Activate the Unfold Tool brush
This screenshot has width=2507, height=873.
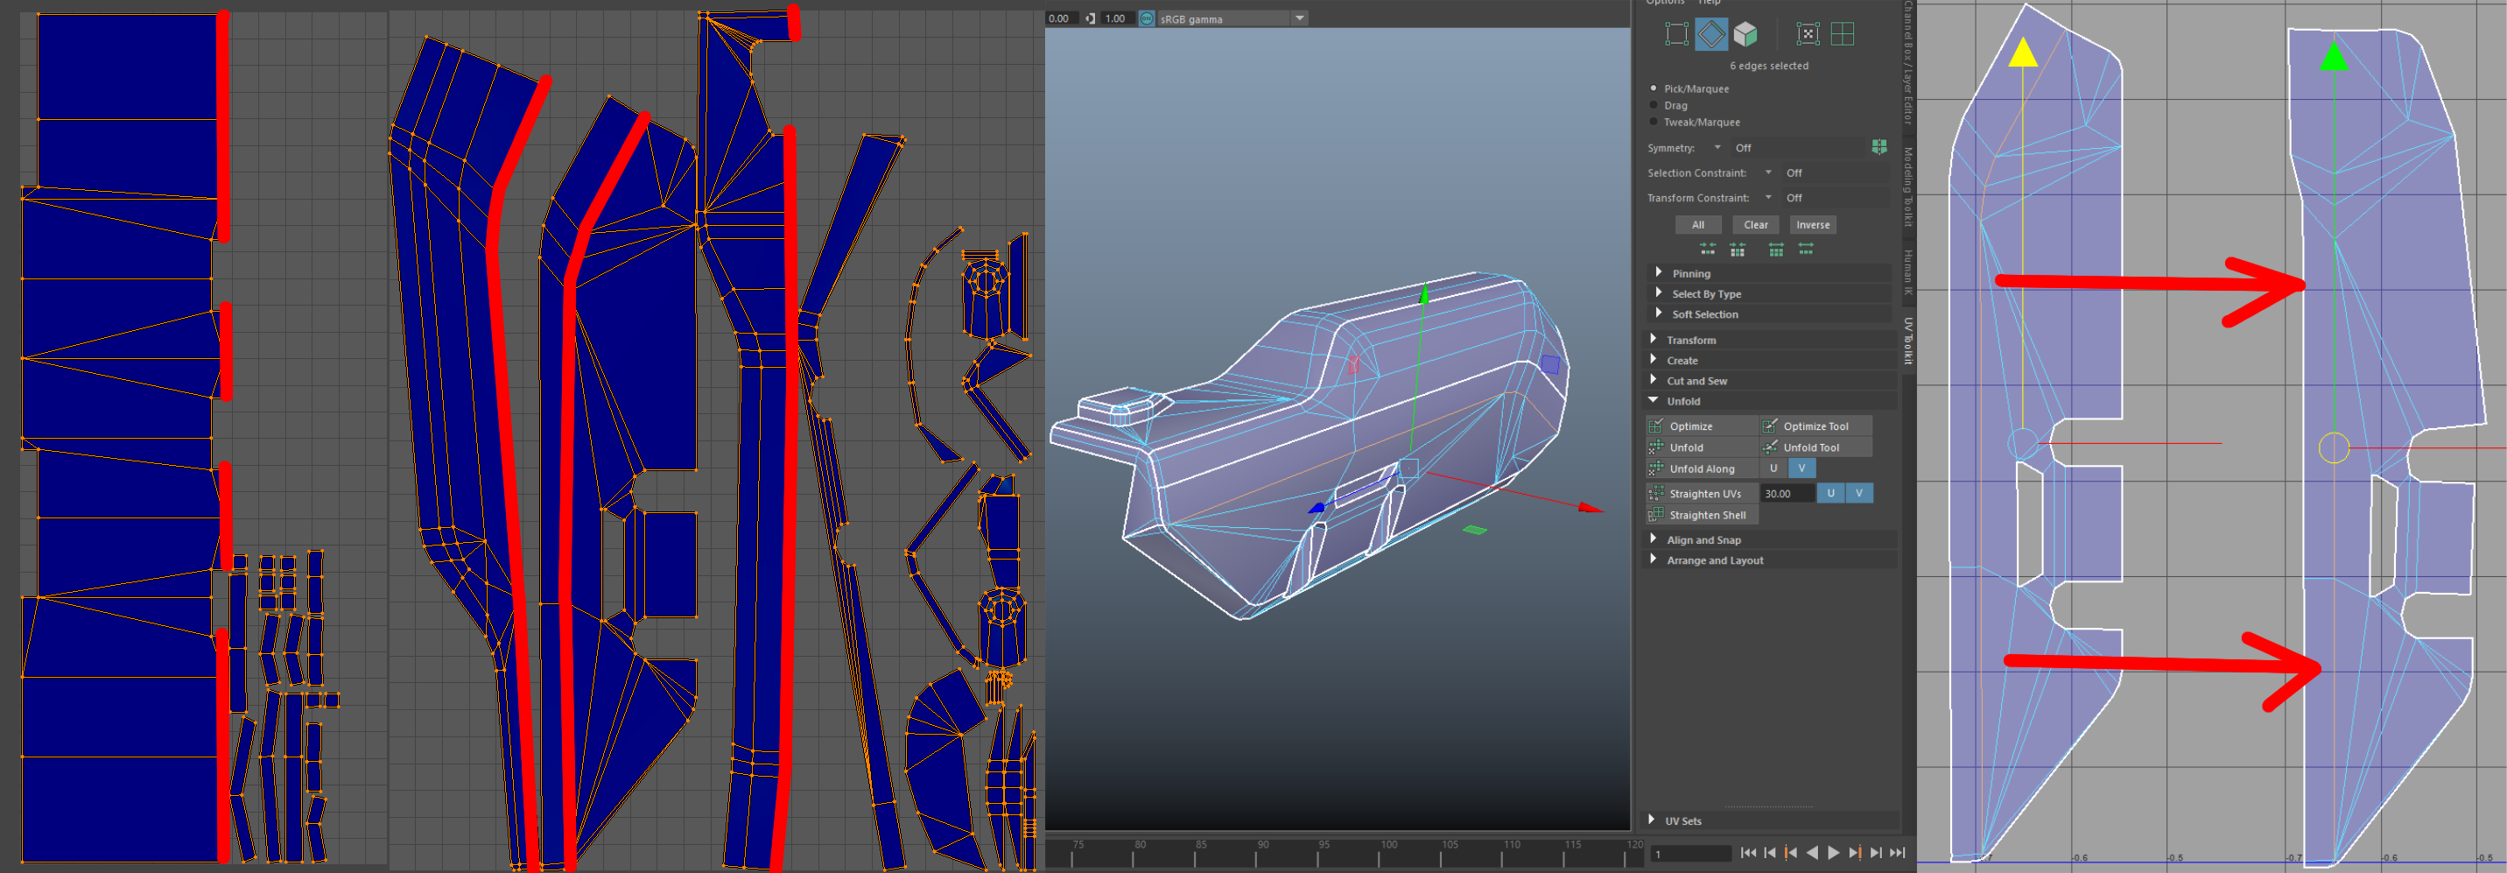tap(1816, 447)
